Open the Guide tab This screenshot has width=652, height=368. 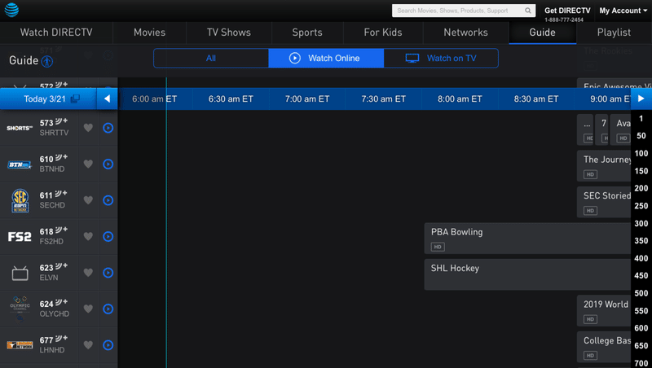click(542, 33)
